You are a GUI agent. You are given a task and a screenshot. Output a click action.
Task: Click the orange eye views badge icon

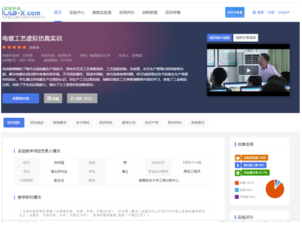[x=238, y=158]
